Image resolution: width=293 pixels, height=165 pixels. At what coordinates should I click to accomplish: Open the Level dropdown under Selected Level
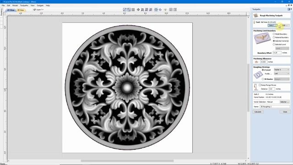(x=282, y=49)
